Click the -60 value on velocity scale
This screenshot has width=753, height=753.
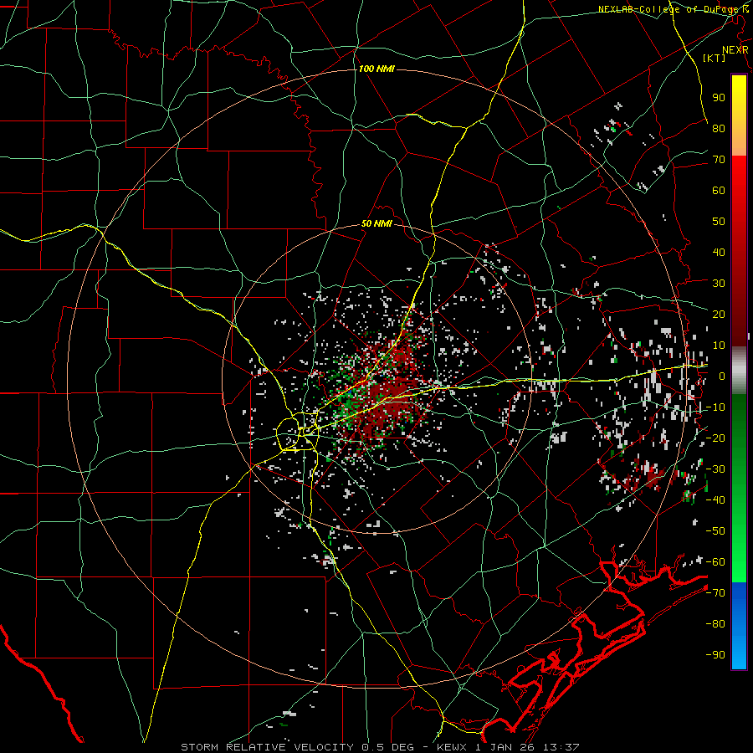pyautogui.click(x=715, y=562)
